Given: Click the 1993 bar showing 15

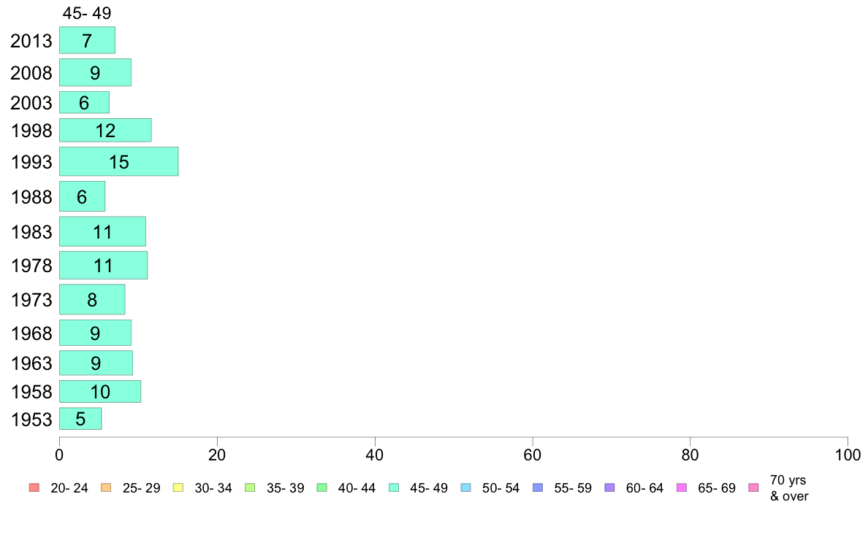Looking at the screenshot, I should (119, 161).
